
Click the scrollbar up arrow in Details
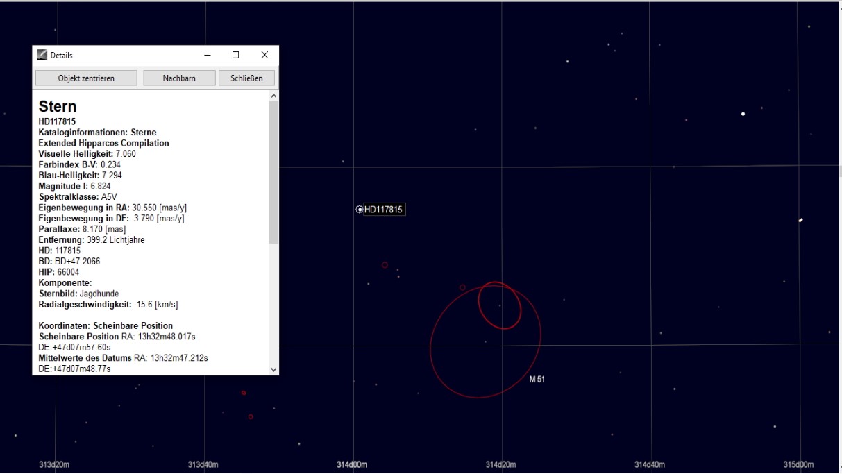click(x=273, y=96)
